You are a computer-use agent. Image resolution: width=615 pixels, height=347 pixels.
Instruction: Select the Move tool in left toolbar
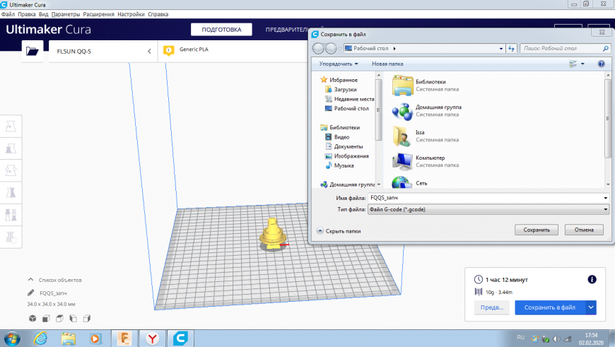click(11, 127)
